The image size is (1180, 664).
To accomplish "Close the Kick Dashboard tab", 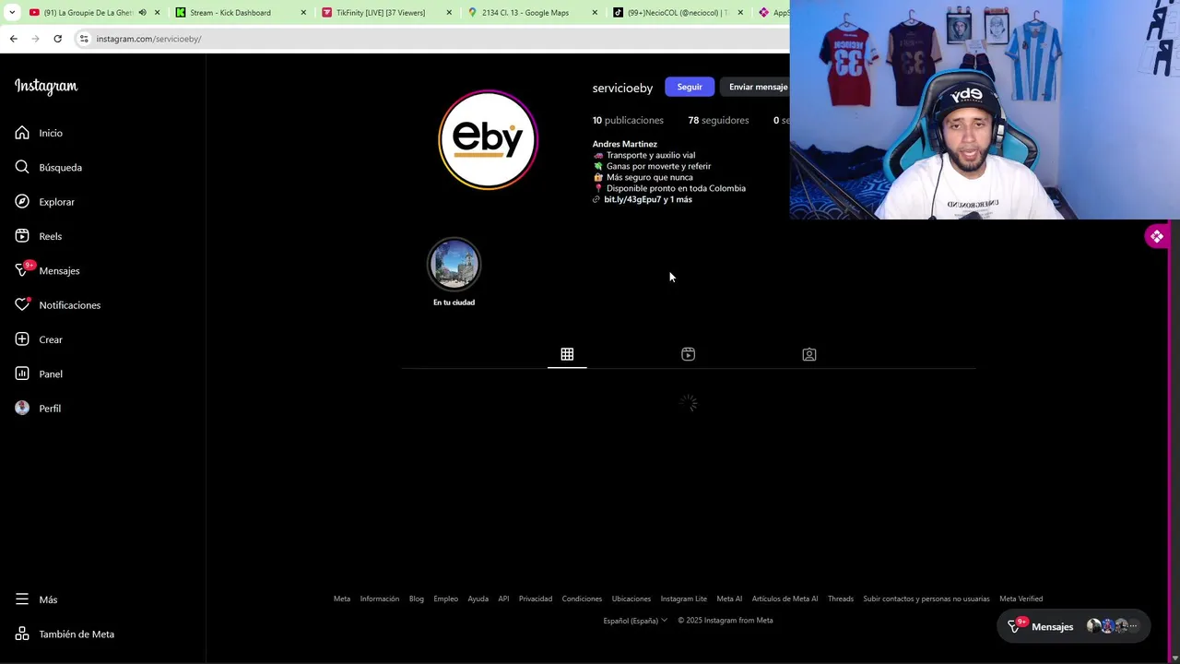I will (303, 13).
